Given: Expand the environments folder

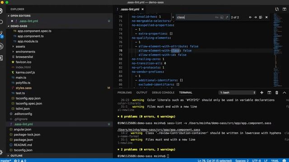Looking at the screenshot, I should (x=25, y=52).
